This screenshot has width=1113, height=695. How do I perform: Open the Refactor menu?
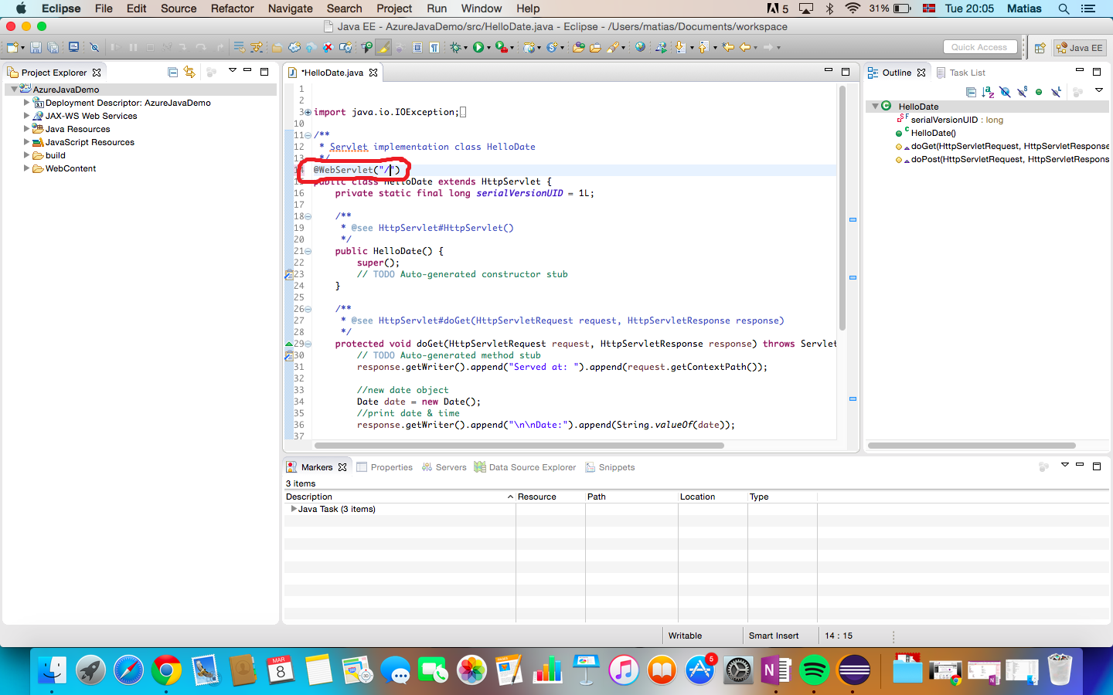pos(232,8)
